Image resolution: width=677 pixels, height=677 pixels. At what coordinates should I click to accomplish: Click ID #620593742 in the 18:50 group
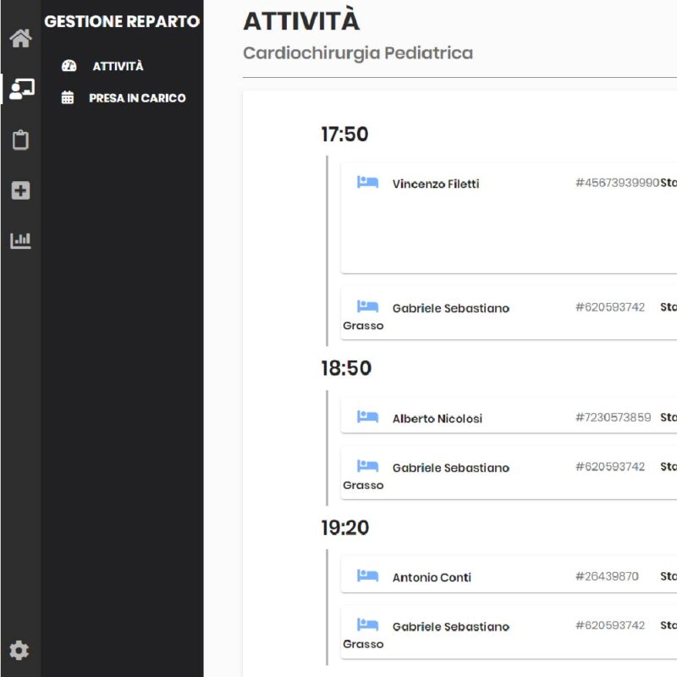(610, 466)
